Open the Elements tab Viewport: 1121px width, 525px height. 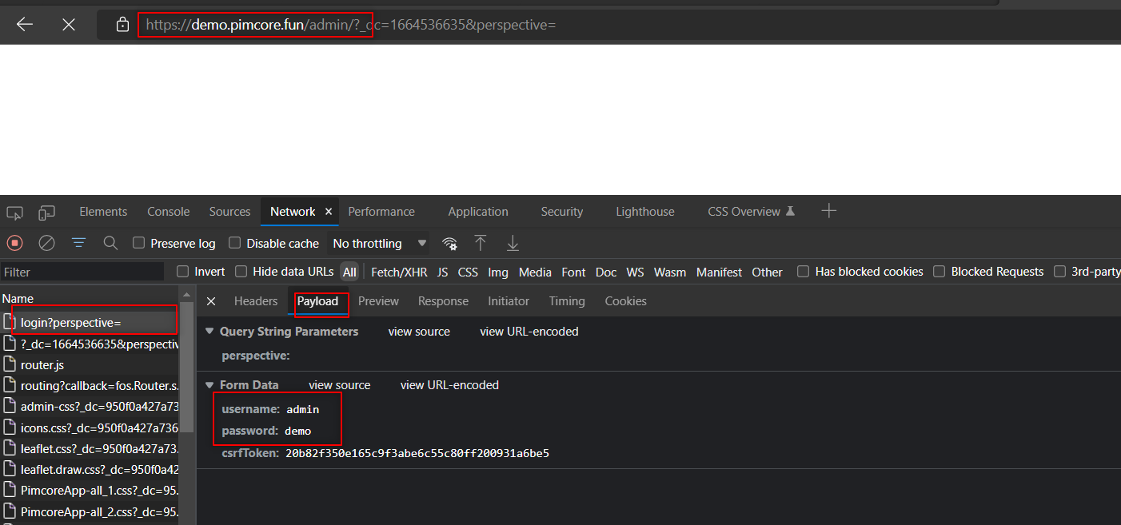[x=103, y=212]
